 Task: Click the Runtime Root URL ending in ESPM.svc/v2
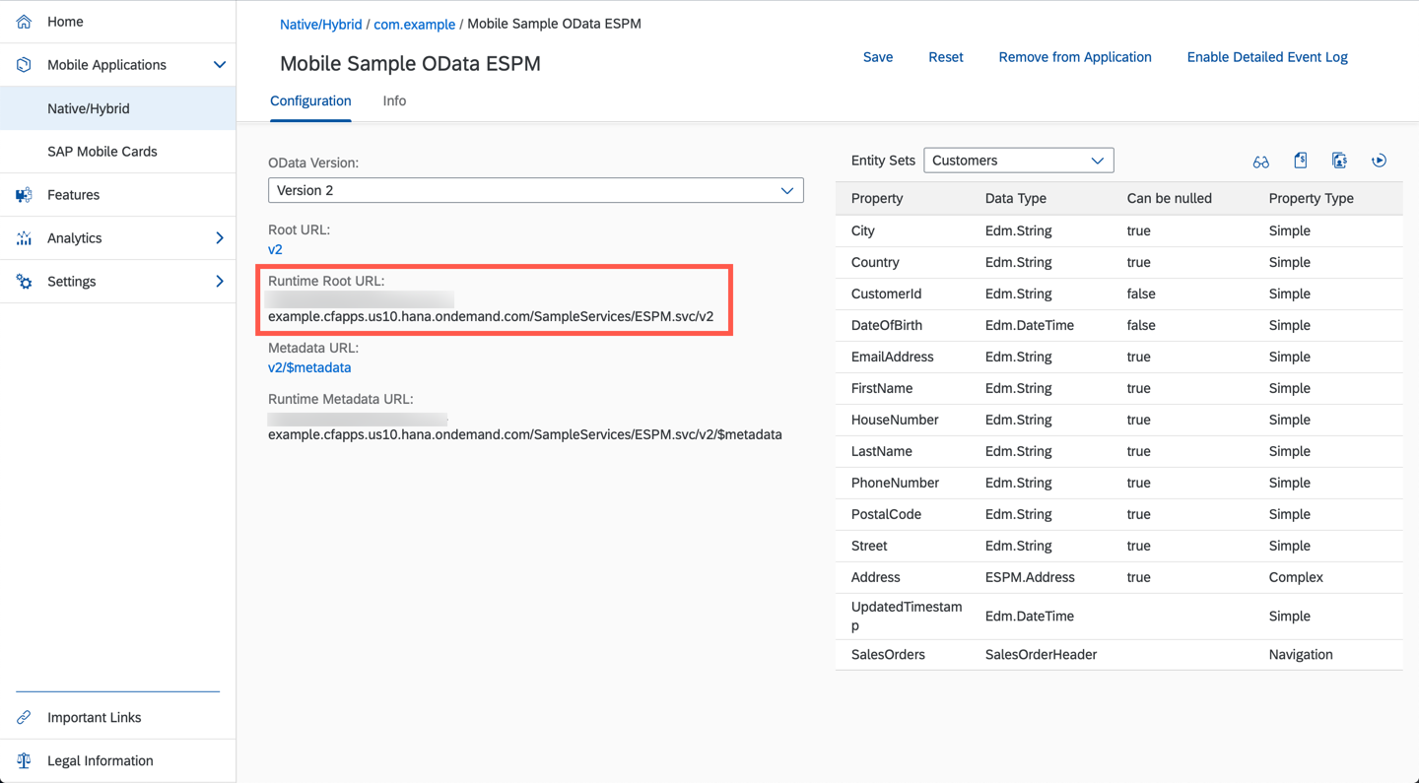pyautogui.click(x=491, y=316)
